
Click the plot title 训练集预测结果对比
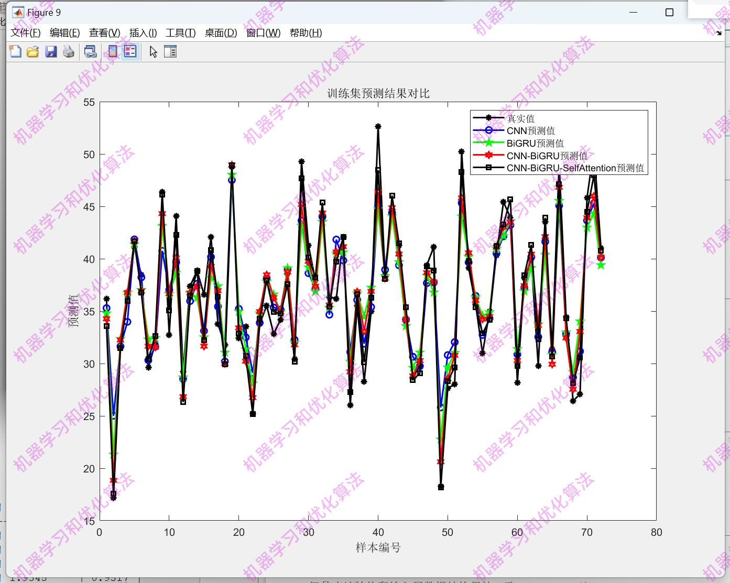pyautogui.click(x=377, y=94)
